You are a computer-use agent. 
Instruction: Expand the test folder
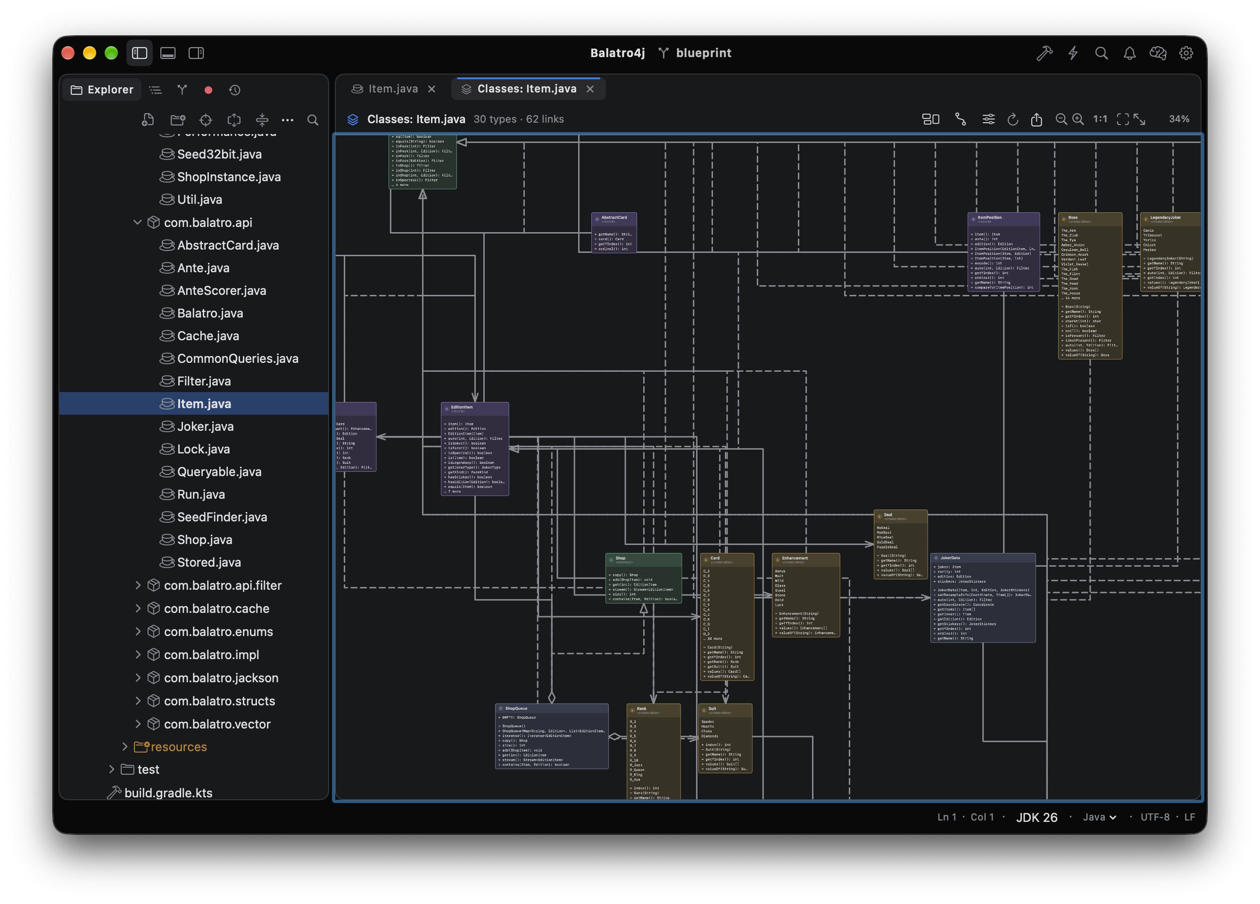[112, 769]
